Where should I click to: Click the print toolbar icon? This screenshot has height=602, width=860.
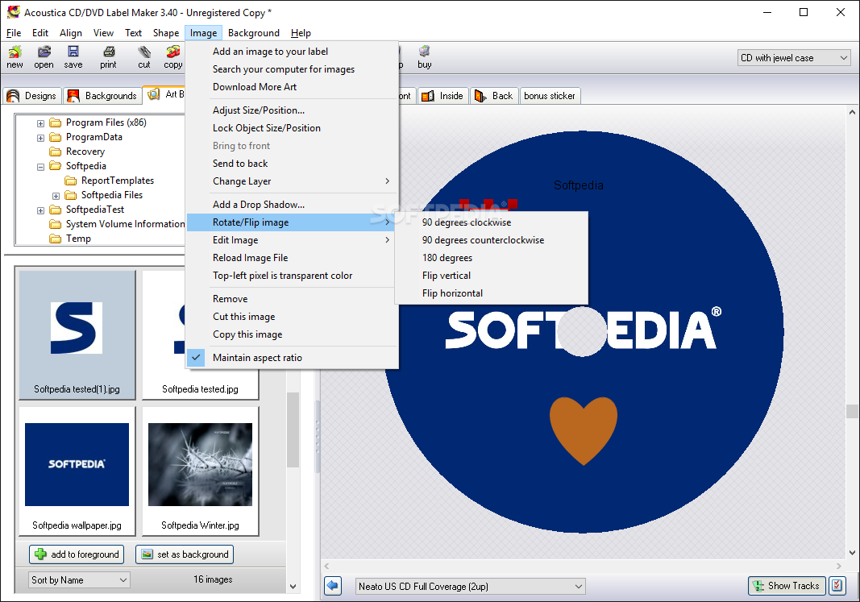108,57
